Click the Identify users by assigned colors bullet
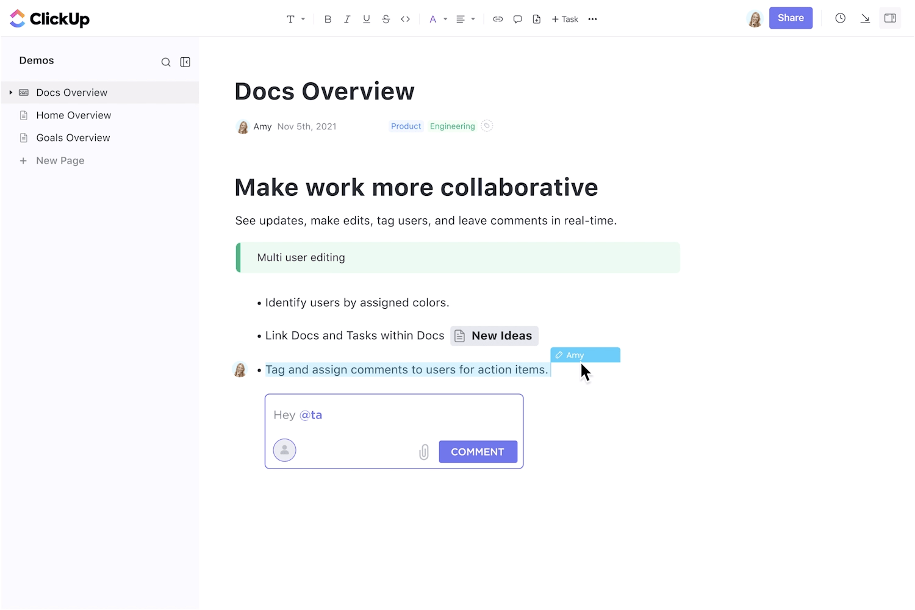The width and height of the screenshot is (915, 610). (x=357, y=303)
